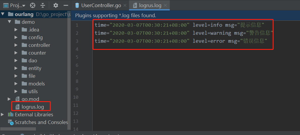Click line 3 error log text
This screenshot has height=135, width=300.
tap(181, 41)
